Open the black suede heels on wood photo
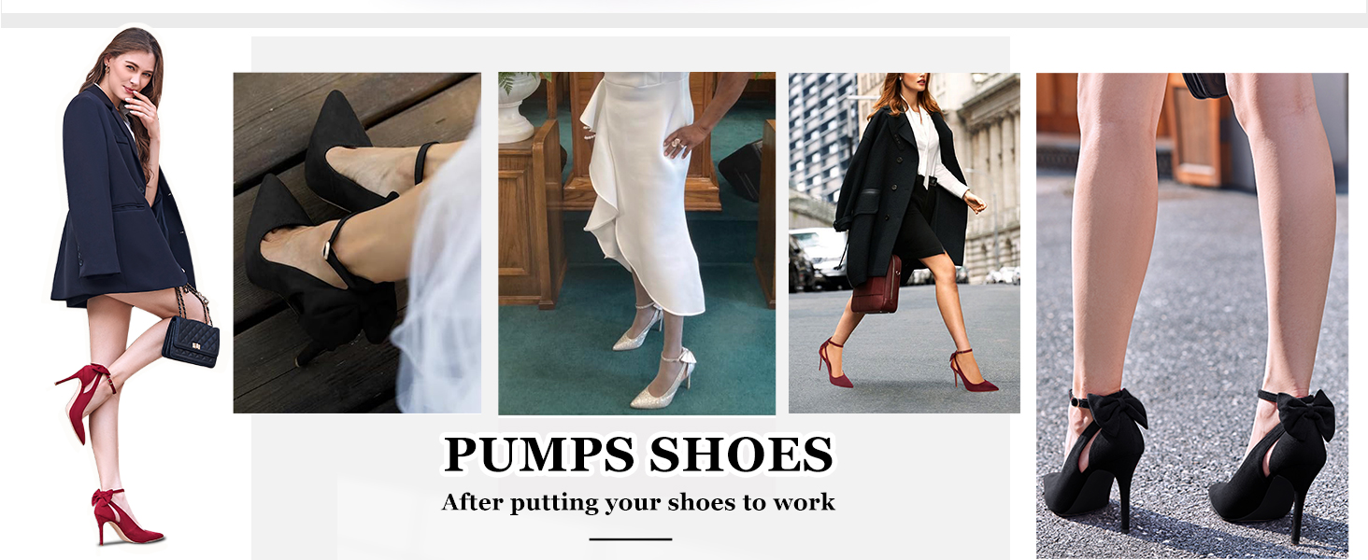 point(357,243)
